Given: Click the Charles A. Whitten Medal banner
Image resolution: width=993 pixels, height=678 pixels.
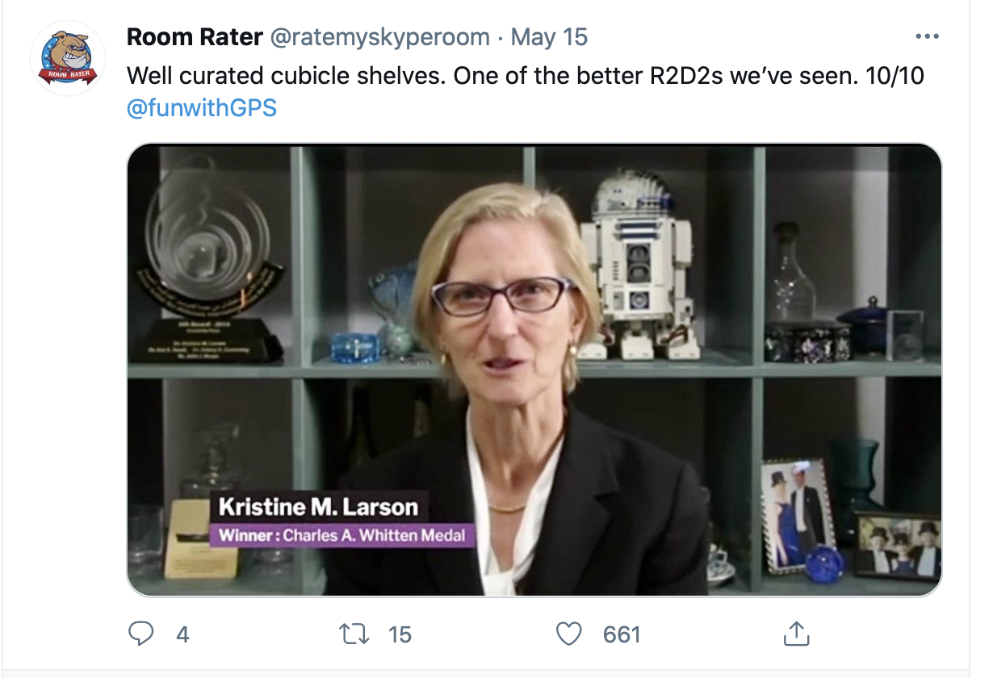Looking at the screenshot, I should [x=339, y=535].
